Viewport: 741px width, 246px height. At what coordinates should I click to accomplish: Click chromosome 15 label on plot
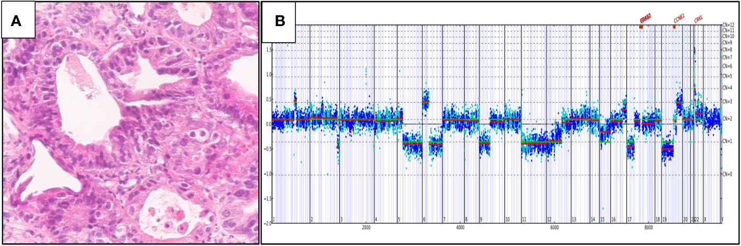click(x=602, y=220)
